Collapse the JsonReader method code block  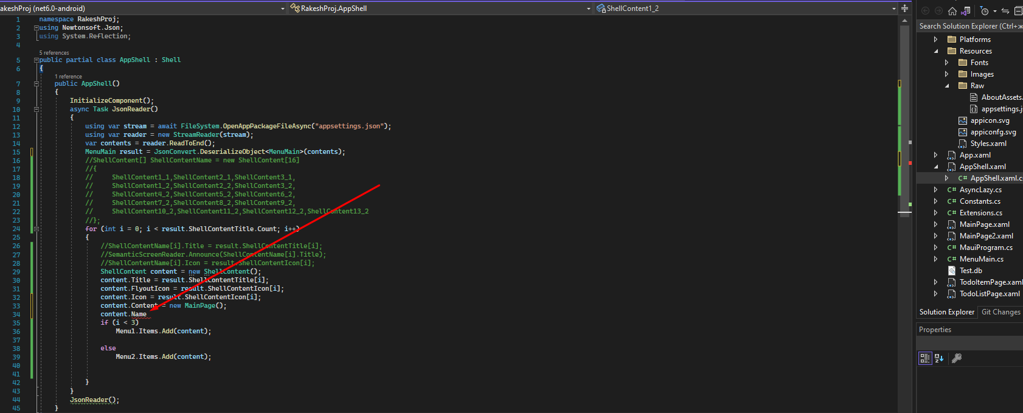(x=36, y=109)
